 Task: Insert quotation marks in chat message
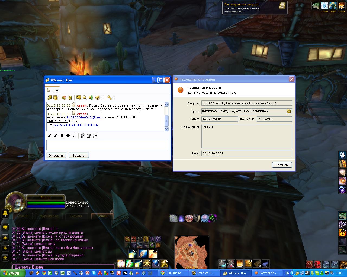point(75,136)
